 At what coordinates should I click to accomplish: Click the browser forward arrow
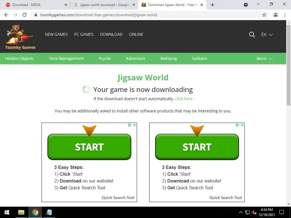click(15, 15)
